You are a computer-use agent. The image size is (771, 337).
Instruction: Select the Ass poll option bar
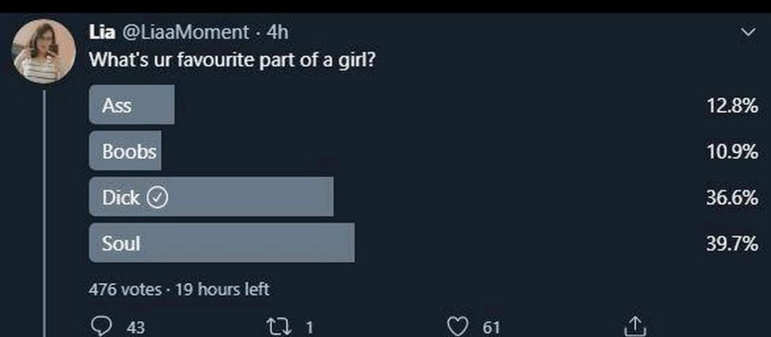click(132, 105)
